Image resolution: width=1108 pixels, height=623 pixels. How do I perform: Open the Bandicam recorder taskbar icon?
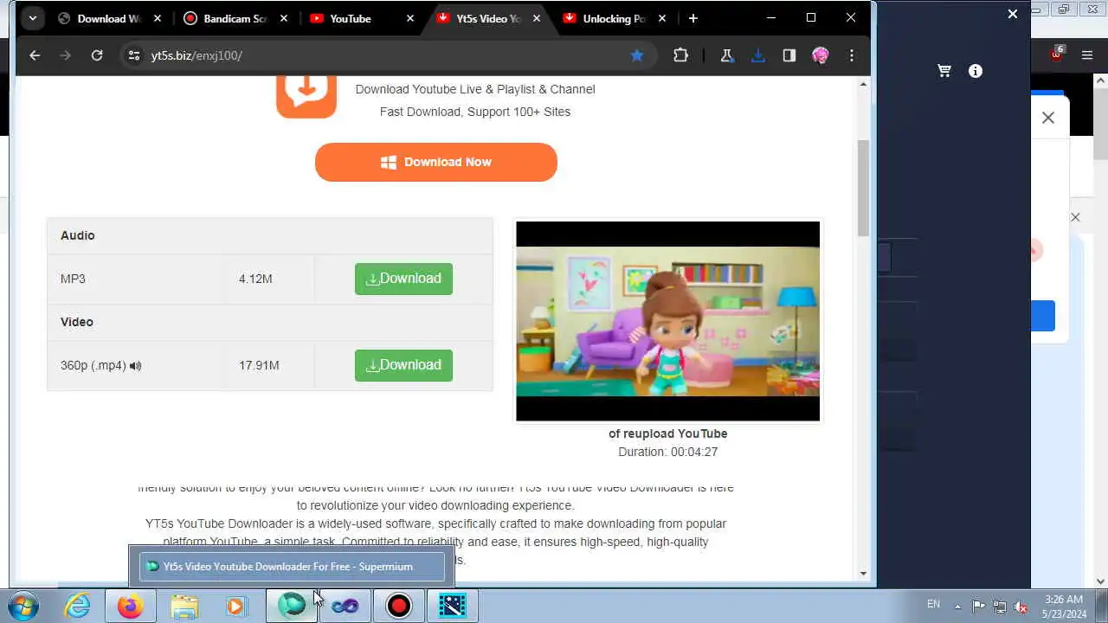click(399, 606)
